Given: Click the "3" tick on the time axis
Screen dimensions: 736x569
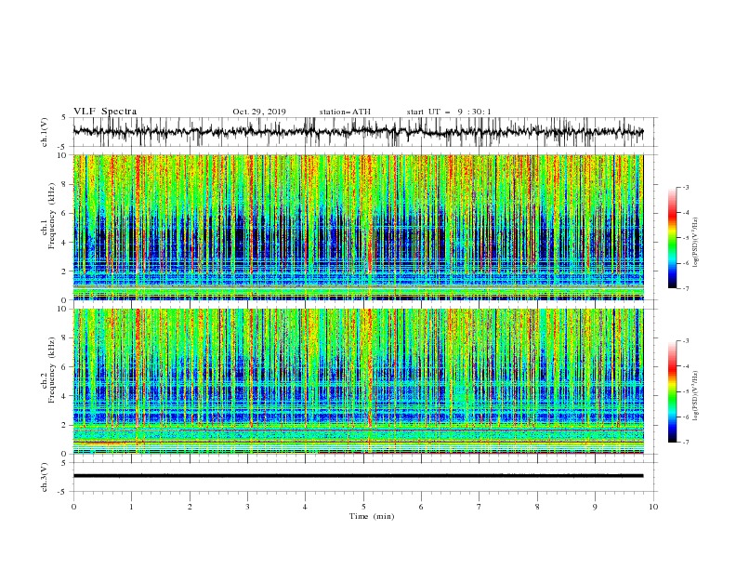Looking at the screenshot, I should [247, 507].
